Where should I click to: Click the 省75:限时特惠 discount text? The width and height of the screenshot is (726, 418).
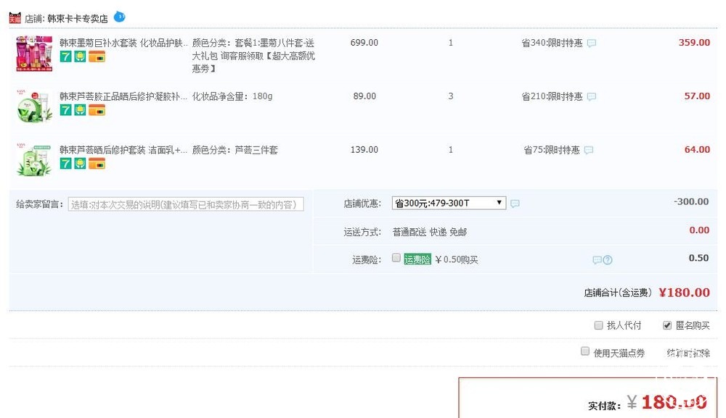[552, 150]
